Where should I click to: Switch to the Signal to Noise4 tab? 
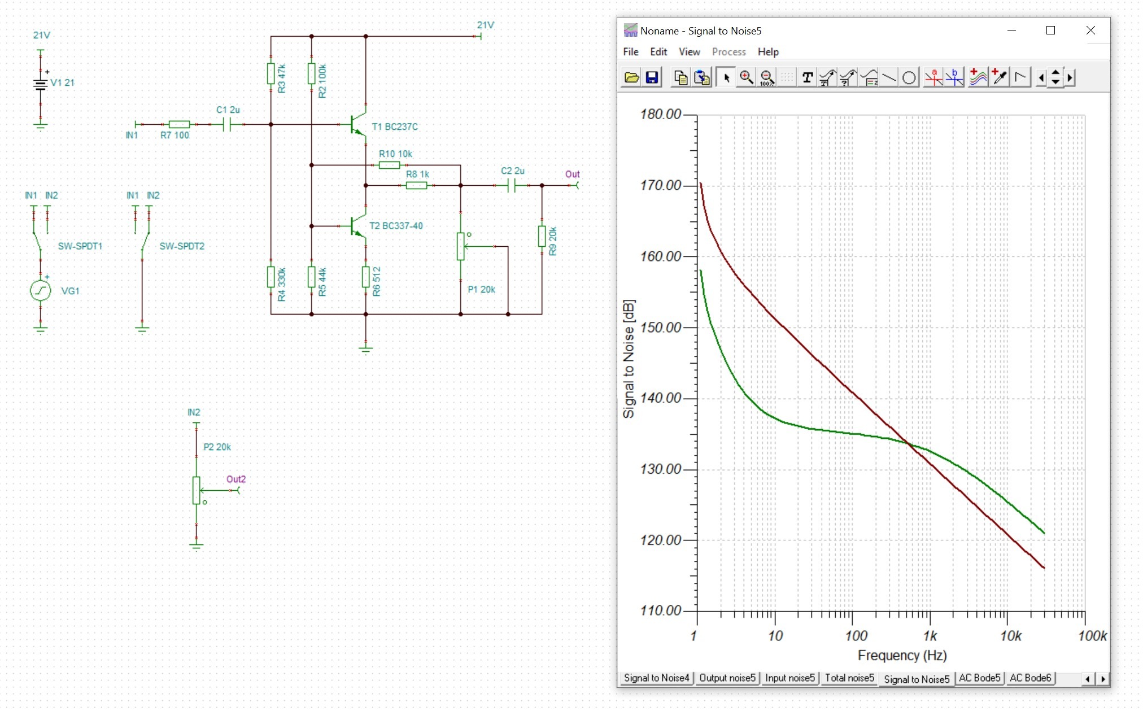(x=656, y=678)
